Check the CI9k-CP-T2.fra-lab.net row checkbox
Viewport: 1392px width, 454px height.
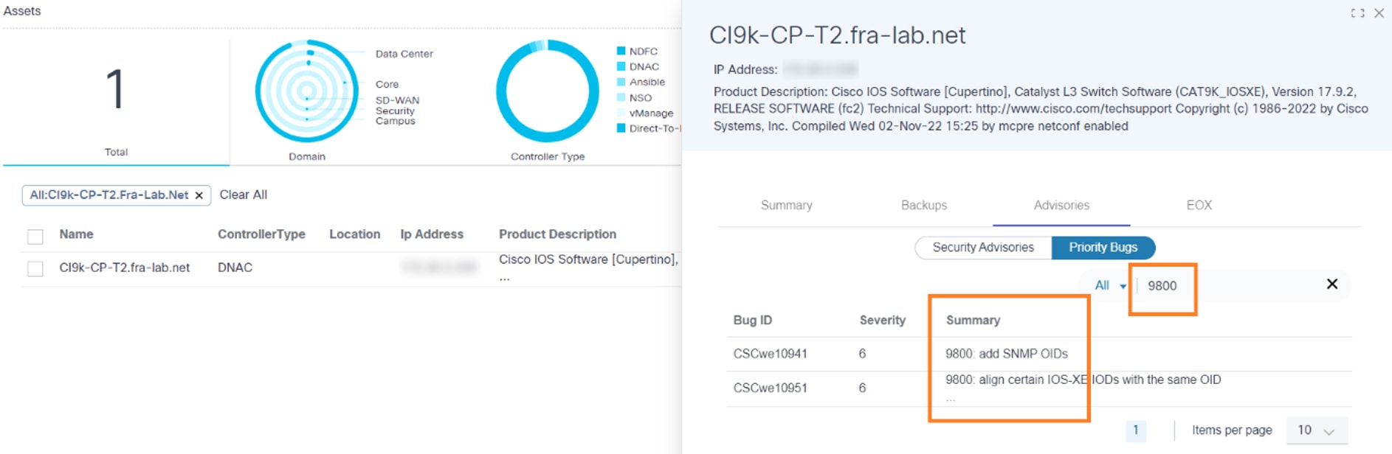pos(35,269)
